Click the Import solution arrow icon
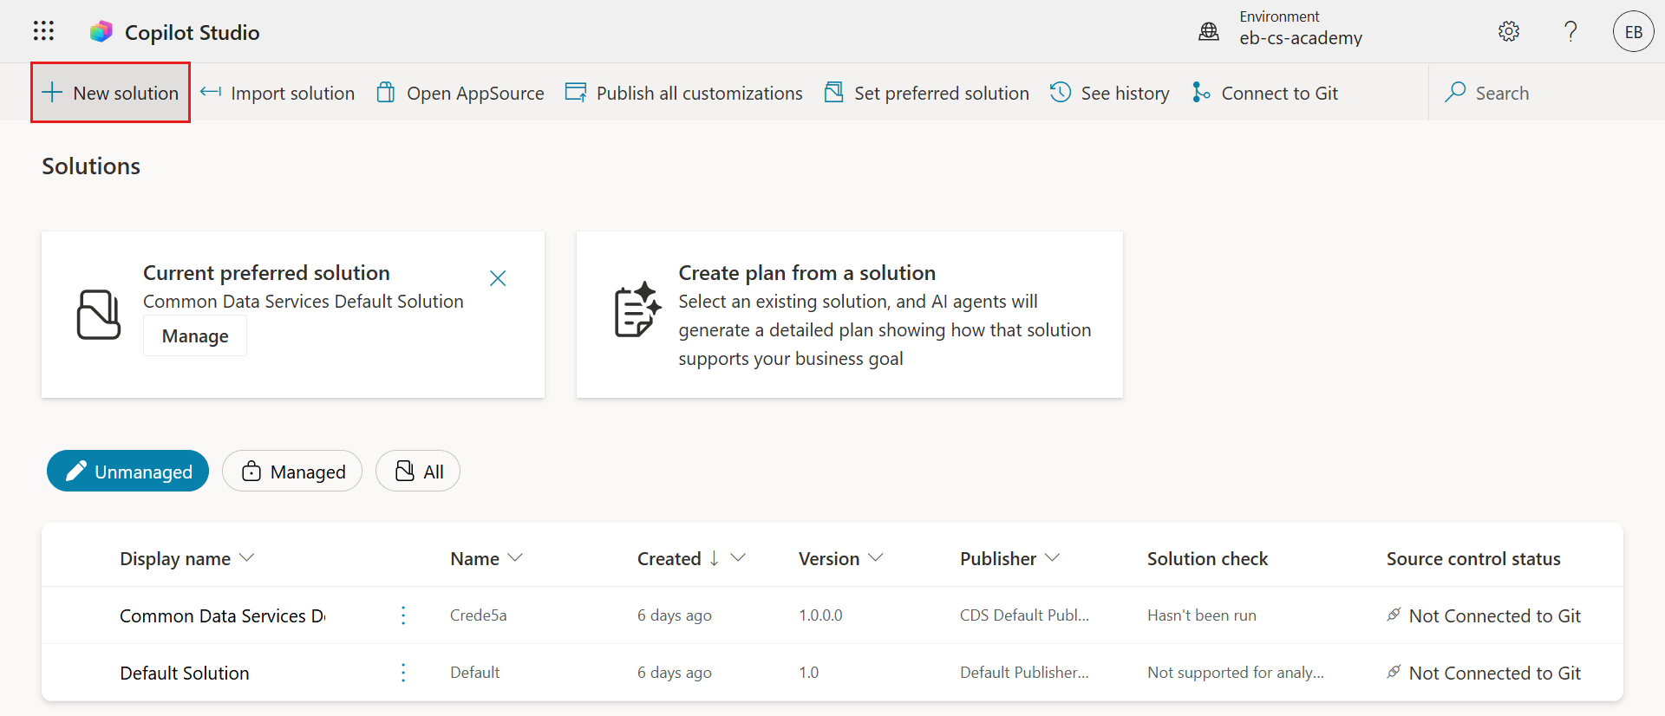The image size is (1665, 716). tap(211, 92)
